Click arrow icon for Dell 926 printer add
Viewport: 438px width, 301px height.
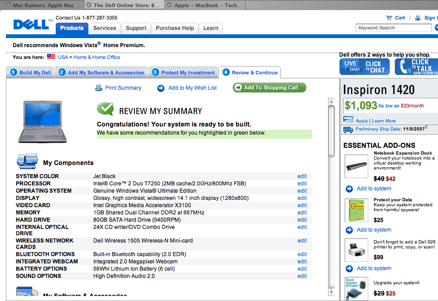pos(349,268)
